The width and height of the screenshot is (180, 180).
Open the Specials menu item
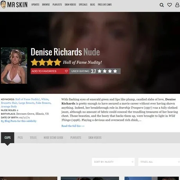[x=83, y=5]
